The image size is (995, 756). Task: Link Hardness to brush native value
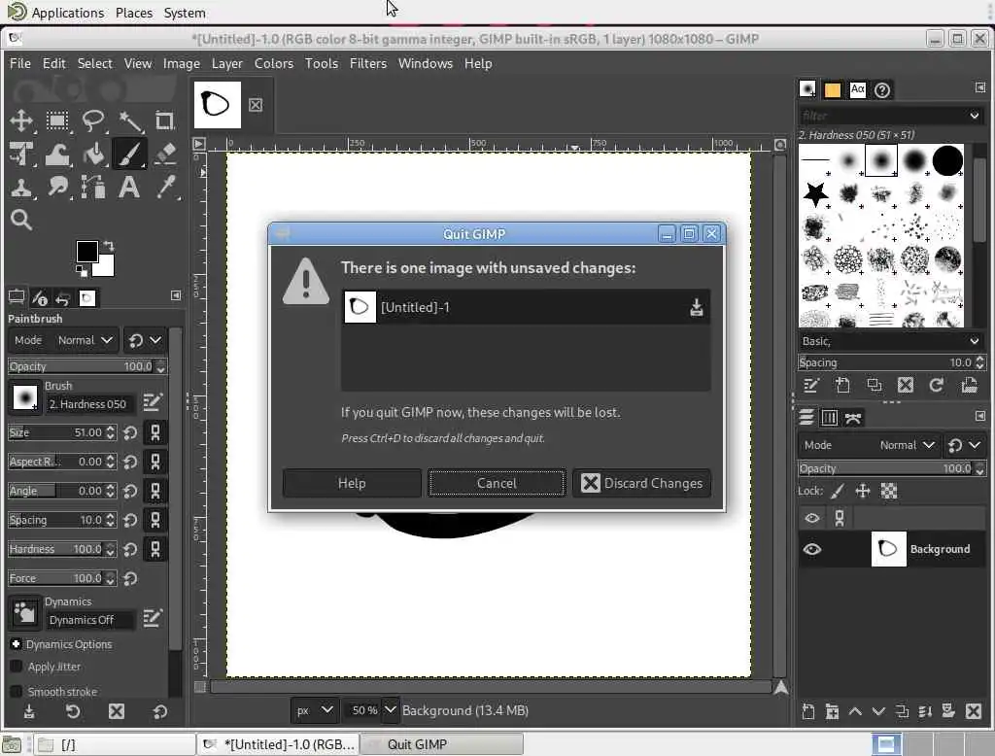(x=154, y=549)
